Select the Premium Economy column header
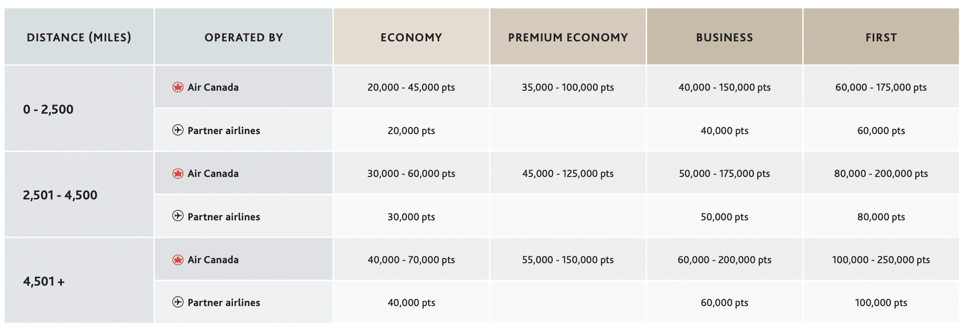Viewport: 967px width, 328px height. coord(568,37)
